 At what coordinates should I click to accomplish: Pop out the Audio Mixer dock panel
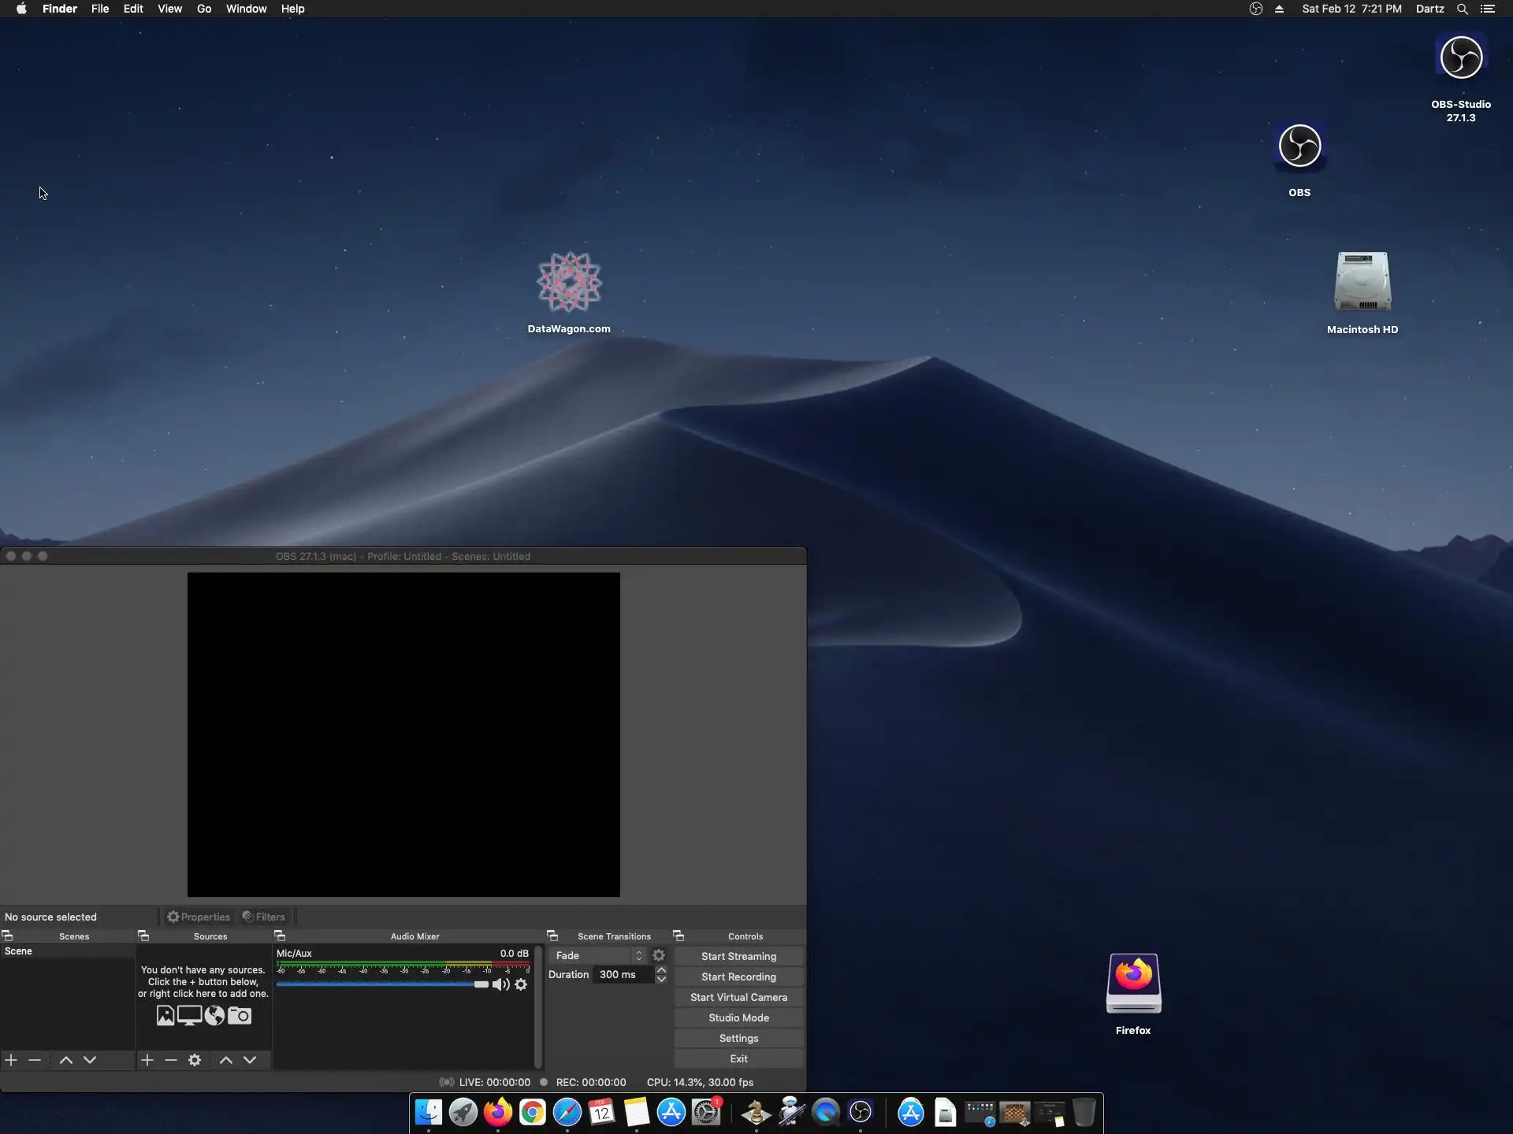click(280, 936)
